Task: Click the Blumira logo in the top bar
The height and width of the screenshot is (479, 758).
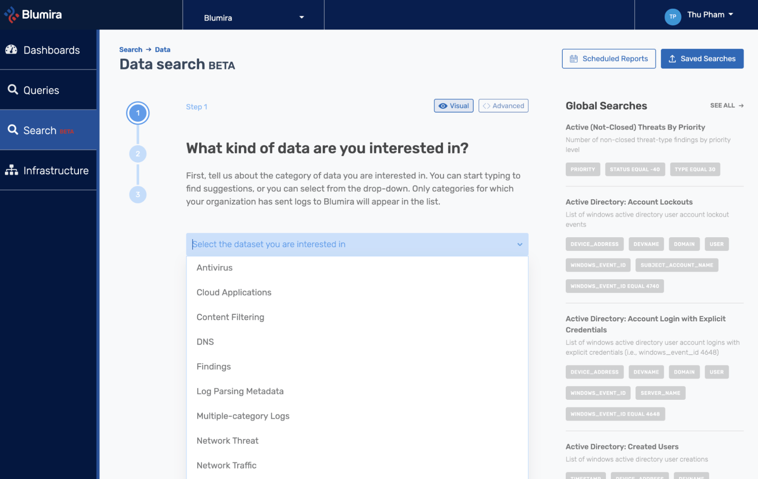Action: point(33,15)
